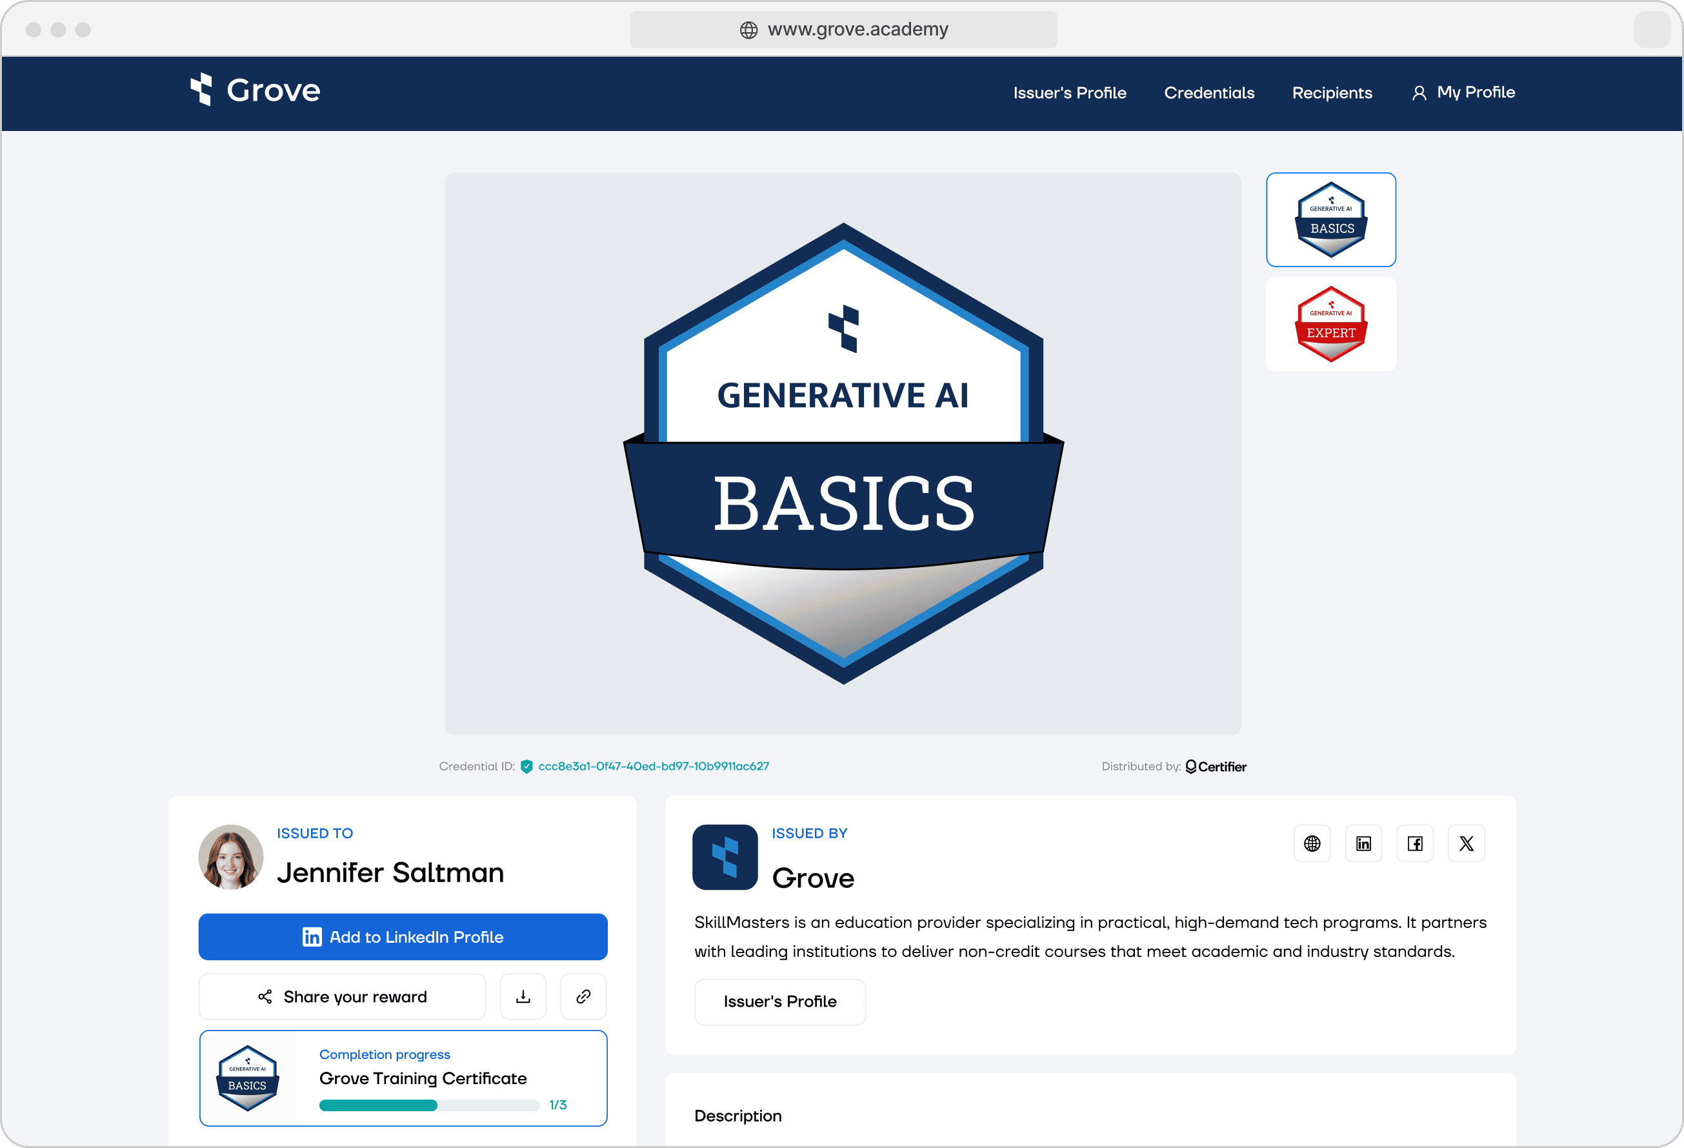Download the credential with the download icon

tap(523, 996)
